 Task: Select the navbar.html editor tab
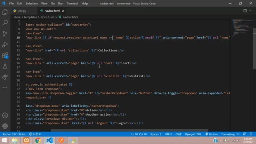pos(52,11)
